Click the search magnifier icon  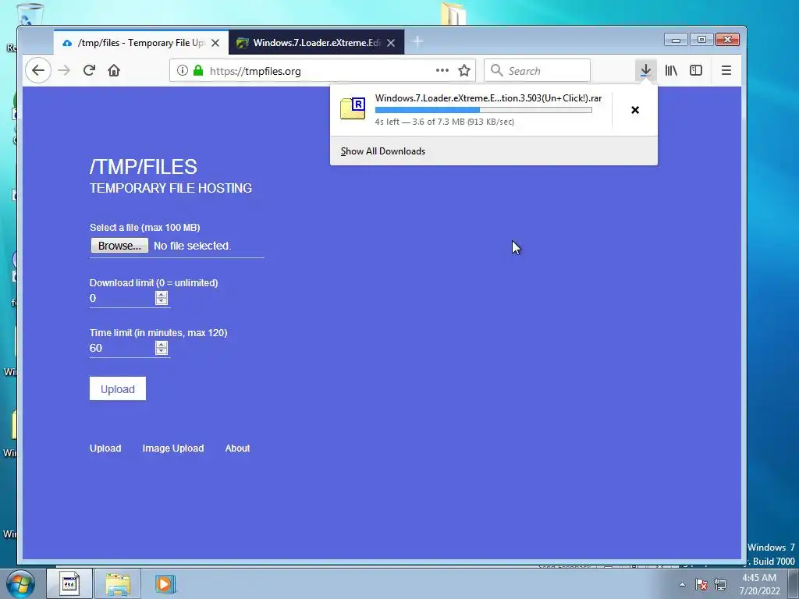[x=497, y=70]
